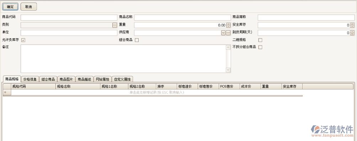Image resolution: width=357 pixels, height=141 pixels.
Task: Open the 类别 browse ellipsis button
Action: point(114,25)
